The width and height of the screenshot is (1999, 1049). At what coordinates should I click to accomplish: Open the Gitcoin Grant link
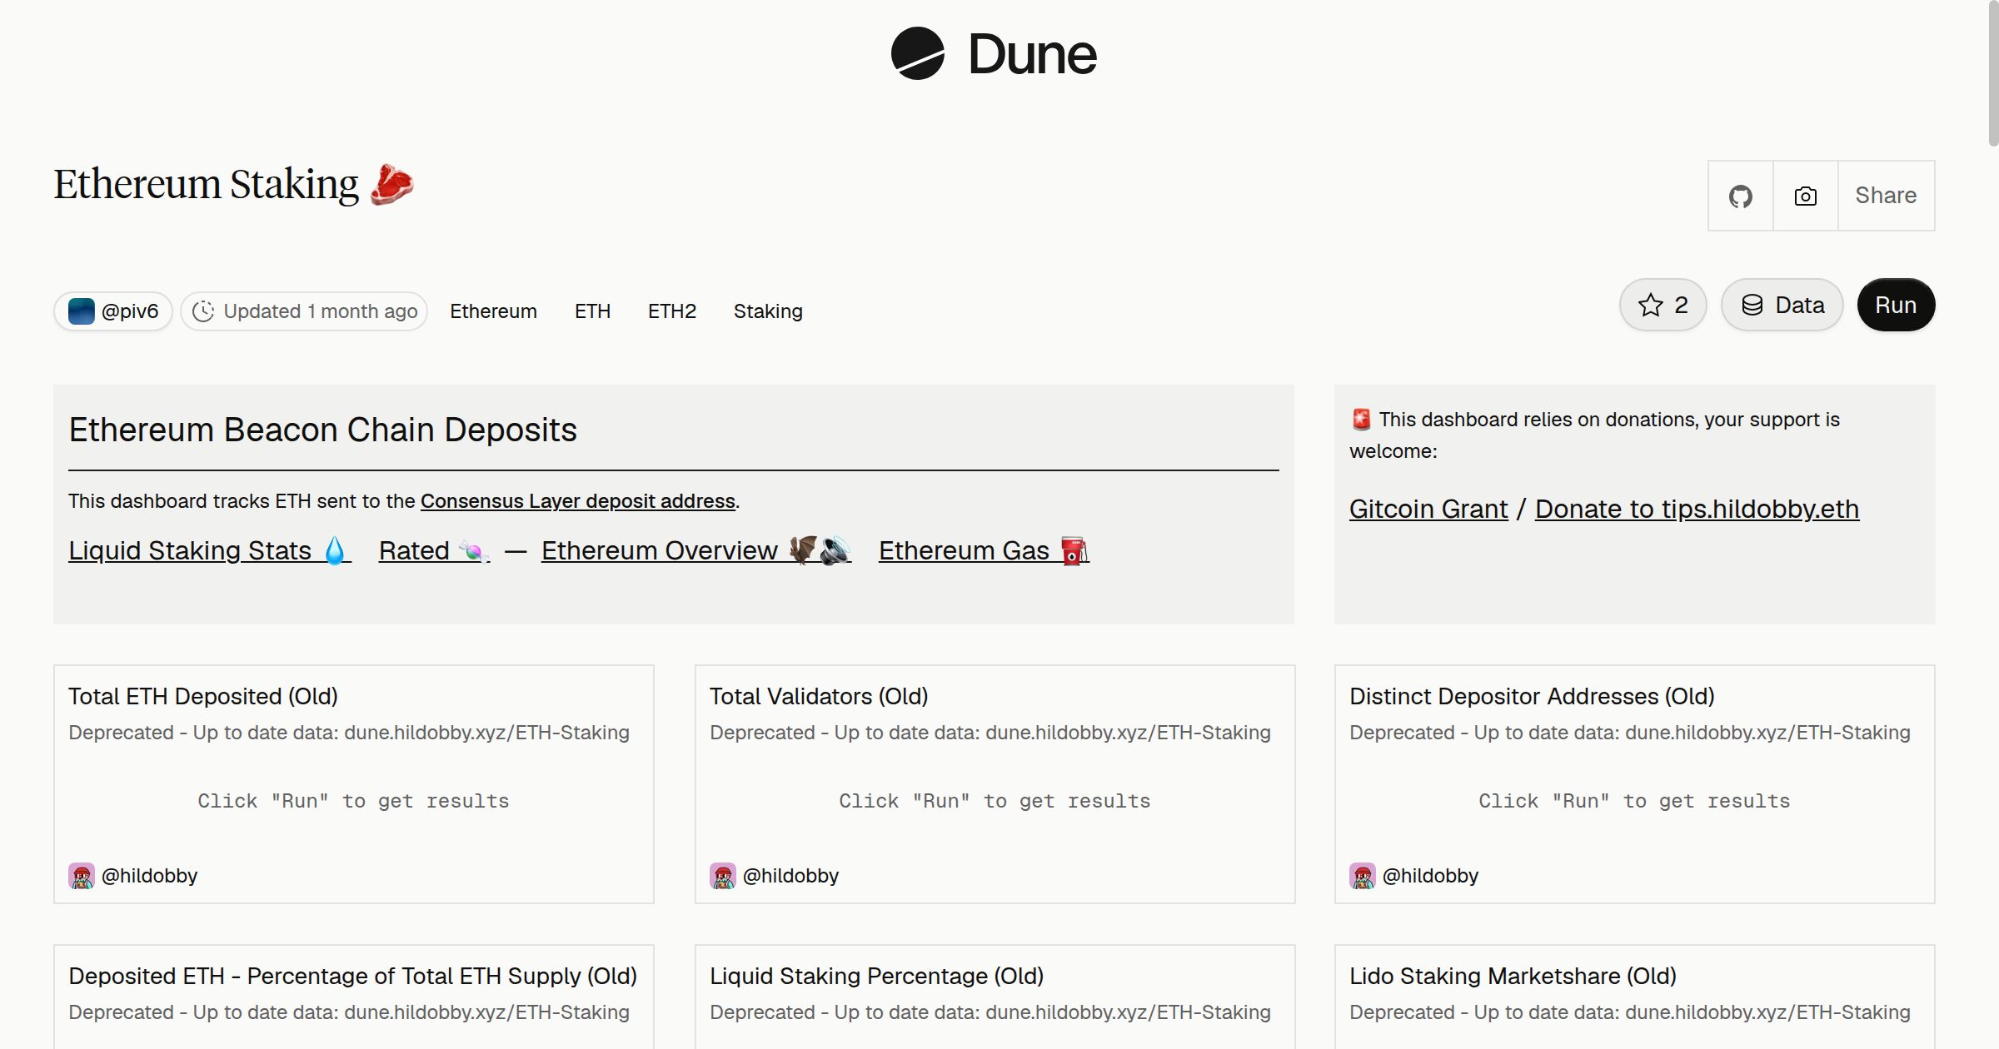pos(1428,509)
